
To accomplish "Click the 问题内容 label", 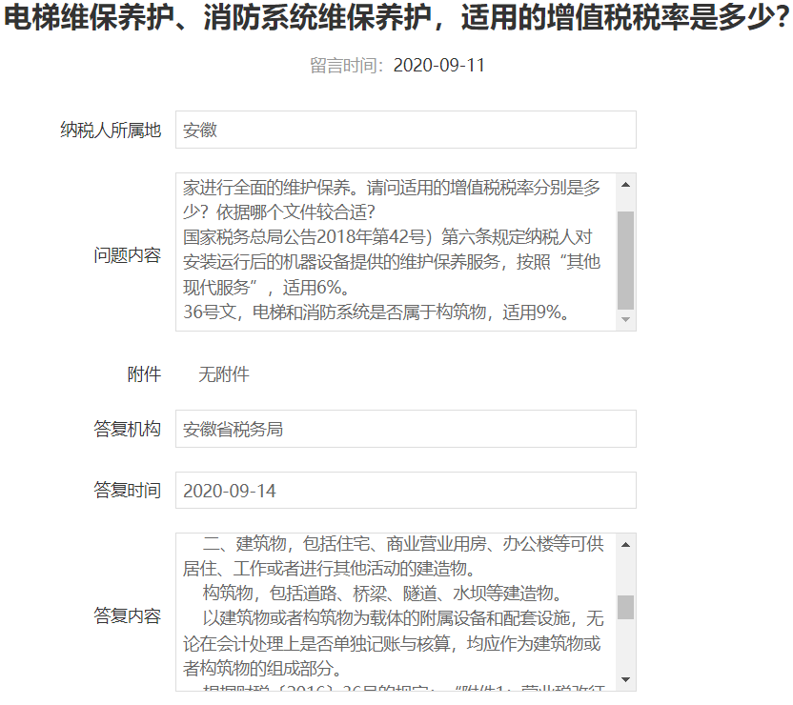I will [127, 255].
